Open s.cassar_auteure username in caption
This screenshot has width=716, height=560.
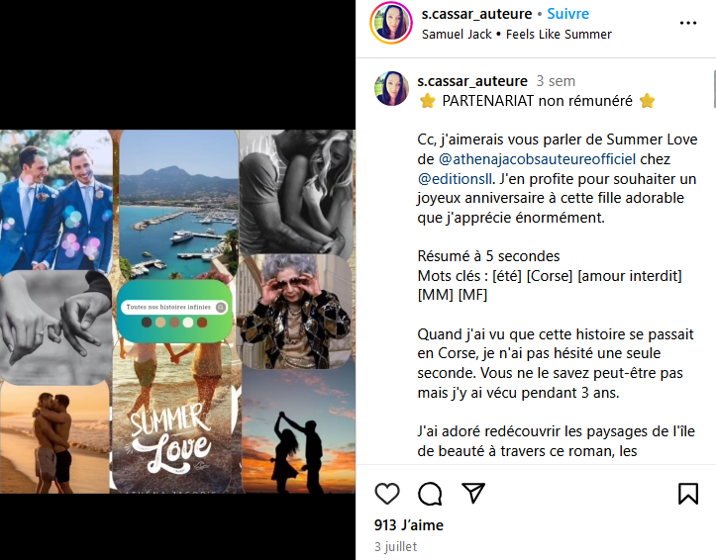click(x=472, y=81)
